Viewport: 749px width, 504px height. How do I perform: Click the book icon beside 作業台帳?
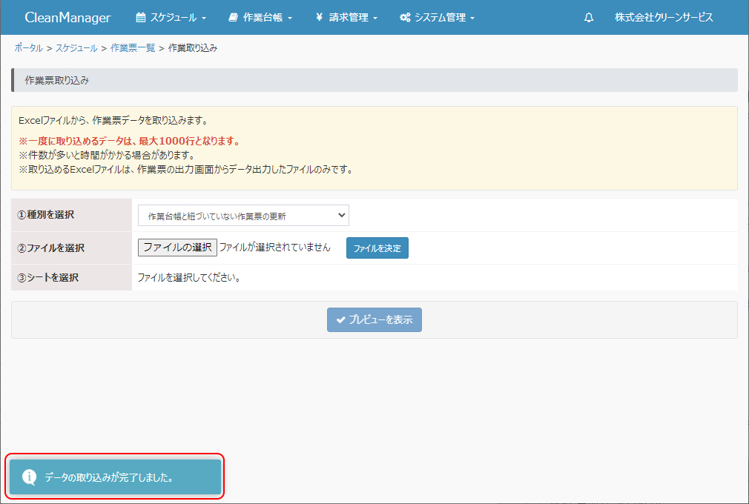[x=234, y=18]
